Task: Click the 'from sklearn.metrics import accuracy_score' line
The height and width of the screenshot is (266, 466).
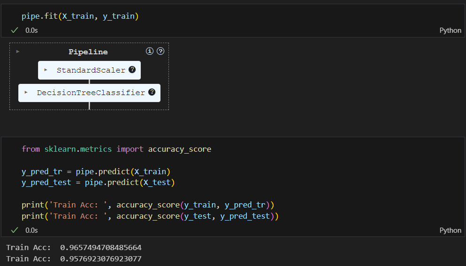Action: (116, 149)
